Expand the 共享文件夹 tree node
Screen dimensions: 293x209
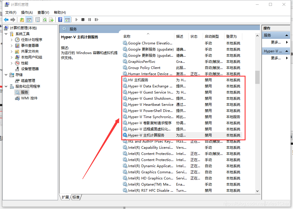[12, 51]
